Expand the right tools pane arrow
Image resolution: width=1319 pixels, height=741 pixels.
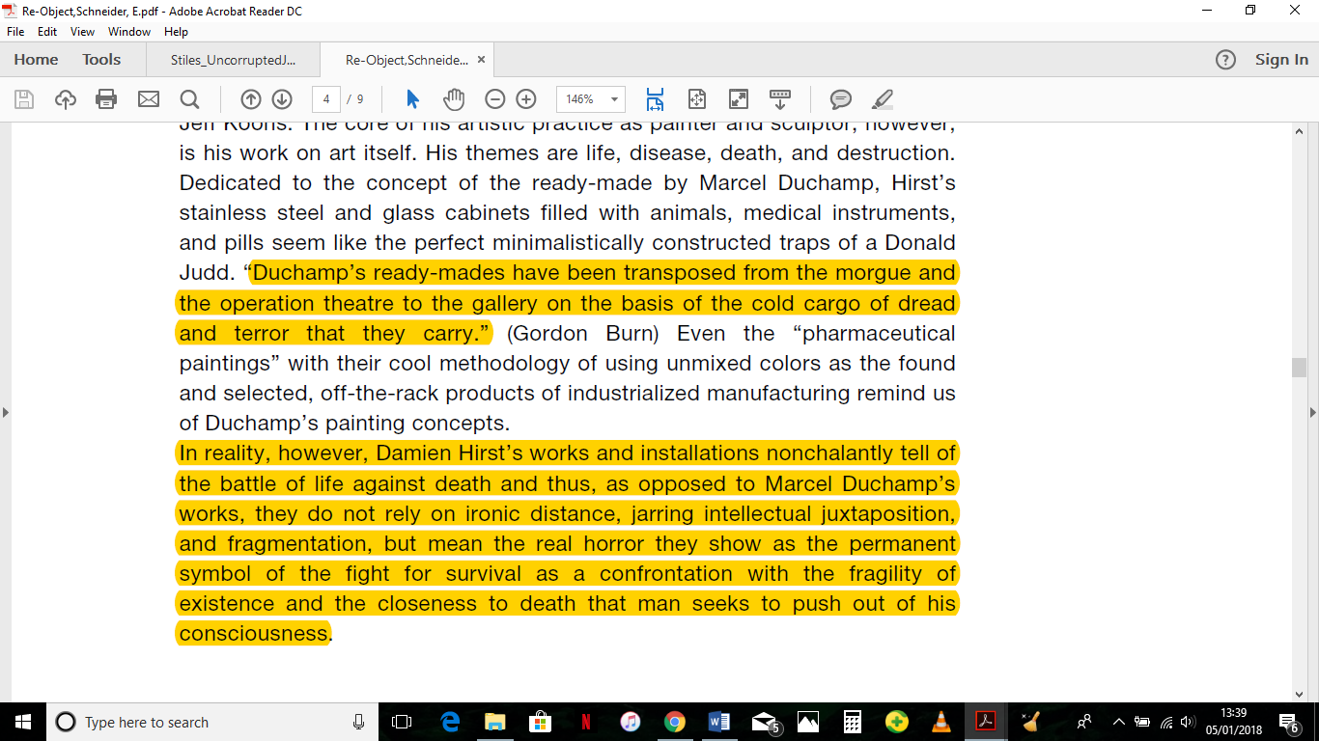(1312, 412)
